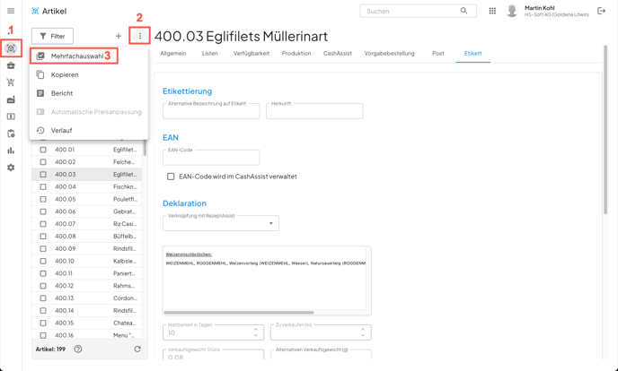Image resolution: width=618 pixels, height=371 pixels.
Task: Switch to the Vorgabebestellung tab
Action: (x=390, y=54)
